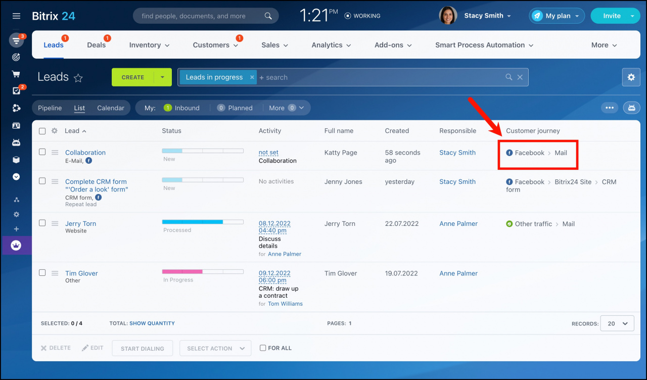Screen dimensions: 647x380
Task: Favorite the Leads page with star icon
Action: (78, 78)
